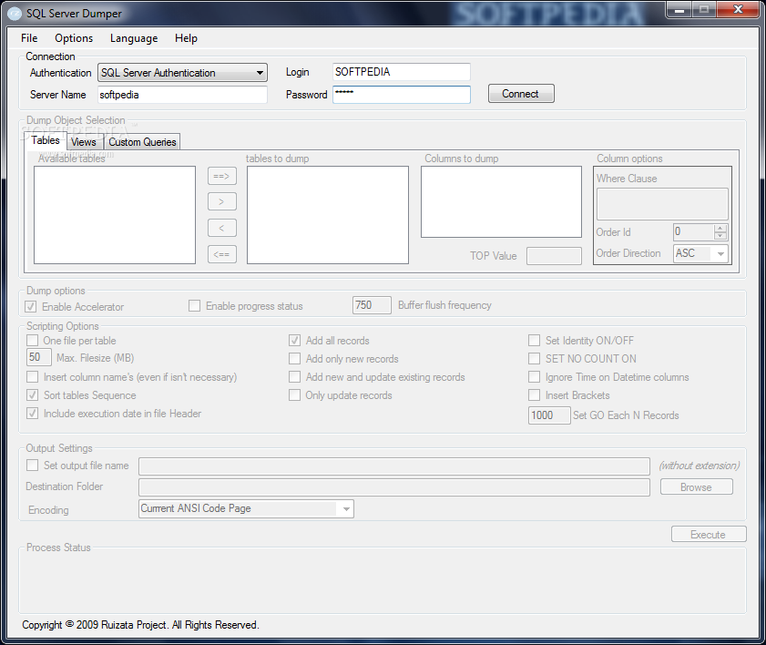Click the Execute button

tap(709, 534)
